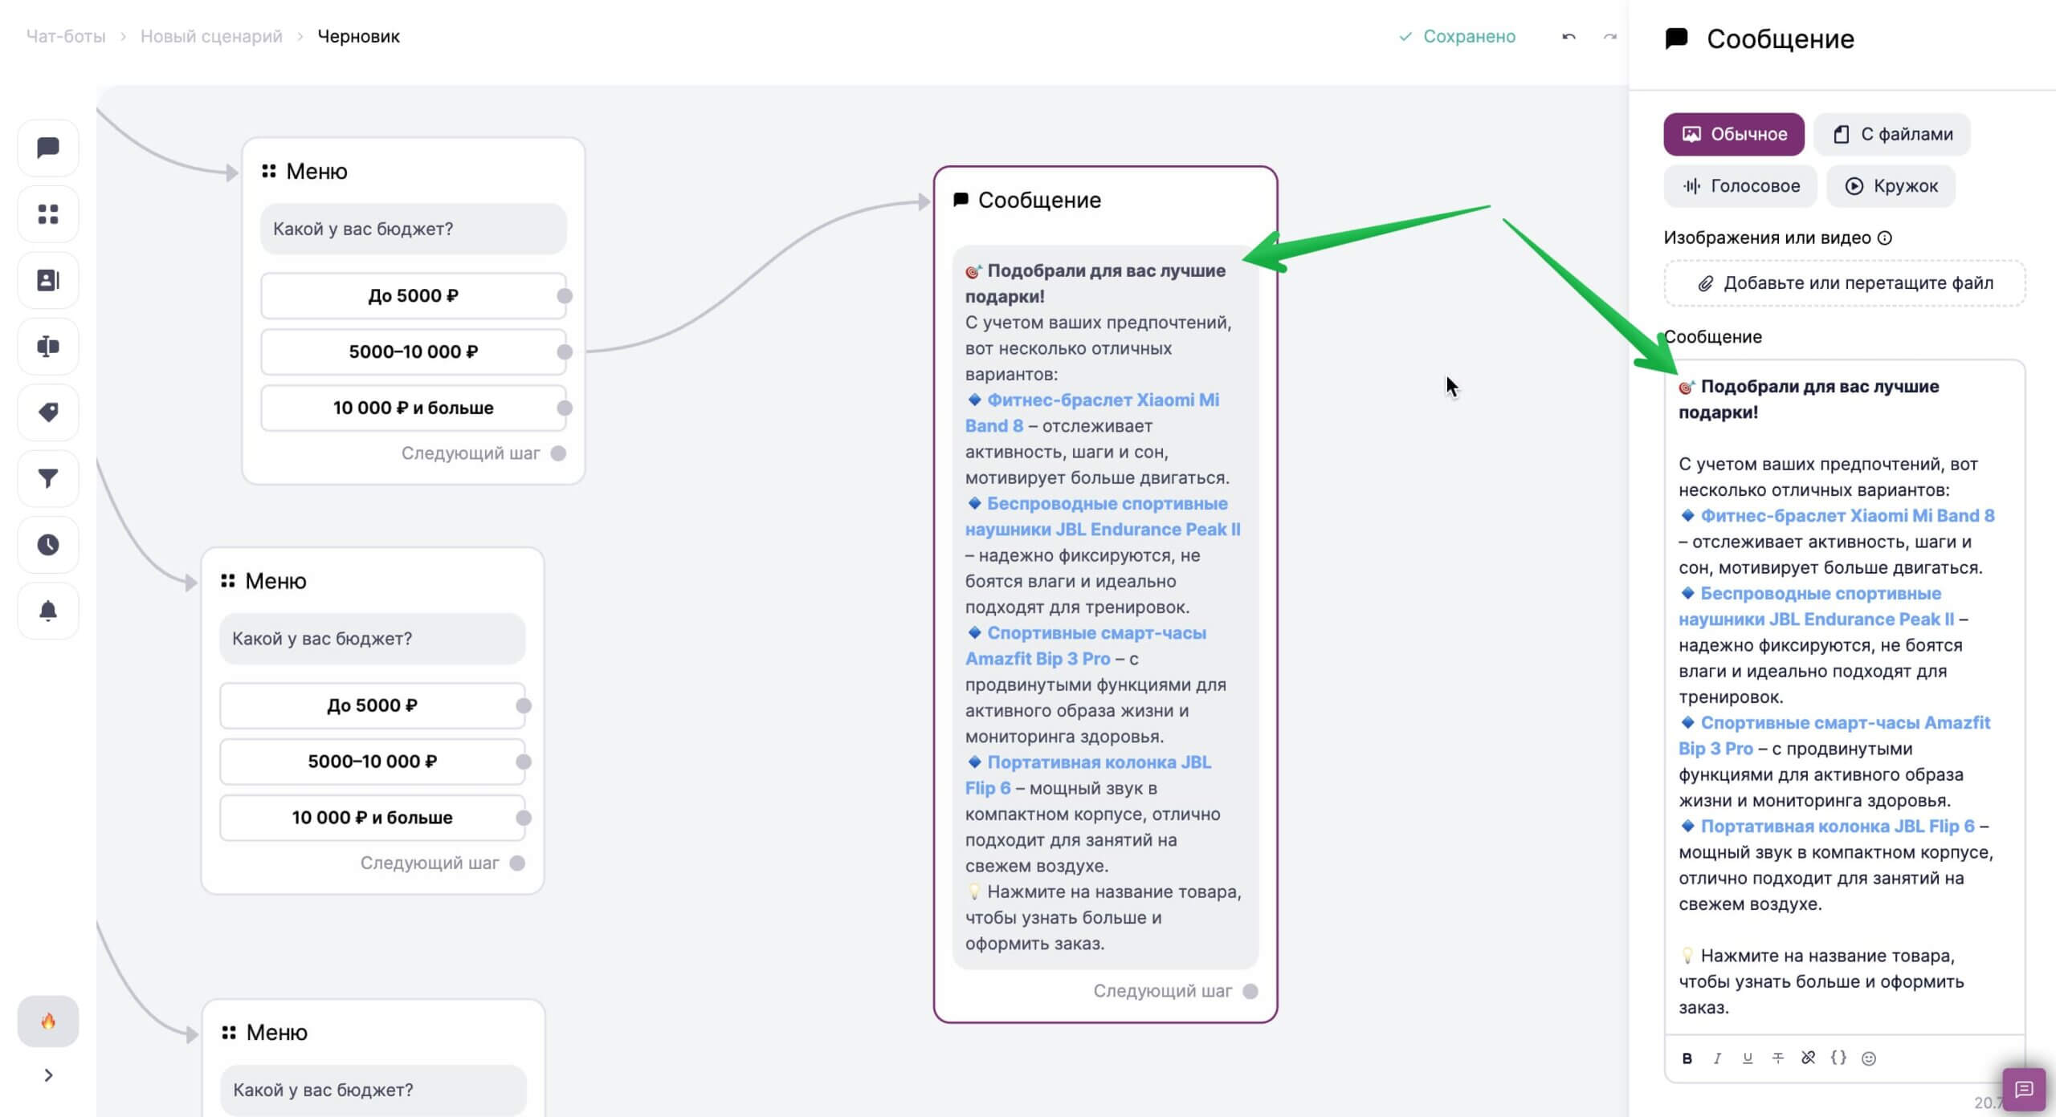Image resolution: width=2056 pixels, height=1117 pixels.
Task: Click the fire icon button
Action: click(48, 1022)
